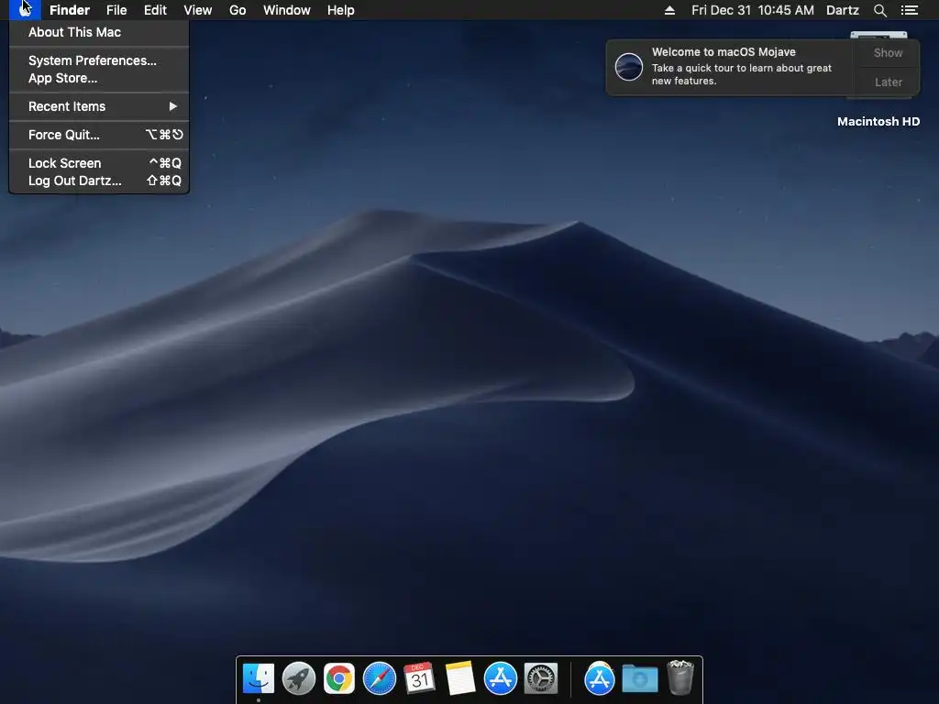Open System Preferences gear in Dock

coord(541,678)
